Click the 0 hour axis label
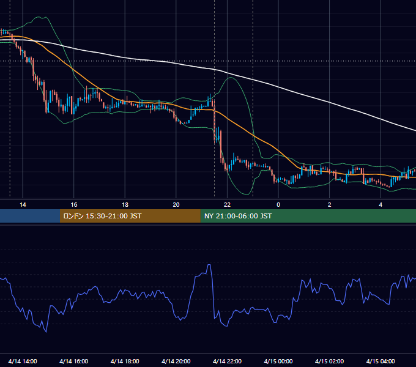Image resolution: width=416 pixels, height=367 pixels. [x=278, y=205]
